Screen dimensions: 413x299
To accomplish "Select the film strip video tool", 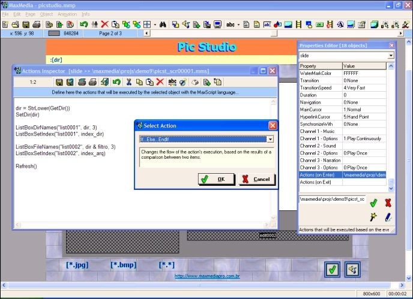I will 298,25.
